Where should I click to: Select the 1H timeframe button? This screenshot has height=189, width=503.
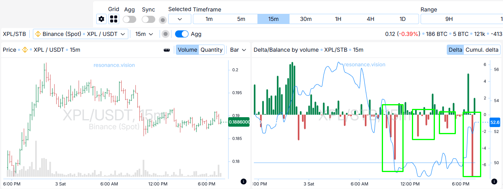click(338, 19)
